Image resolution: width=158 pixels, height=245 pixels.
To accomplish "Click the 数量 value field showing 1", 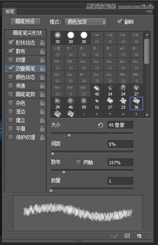I will [x=120, y=181].
